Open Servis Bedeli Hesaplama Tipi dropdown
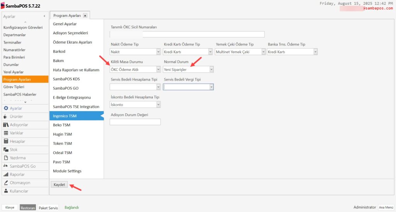This screenshot has width=396, height=212. [x=158, y=87]
